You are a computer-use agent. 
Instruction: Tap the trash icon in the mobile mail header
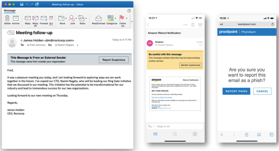click(x=193, y=25)
